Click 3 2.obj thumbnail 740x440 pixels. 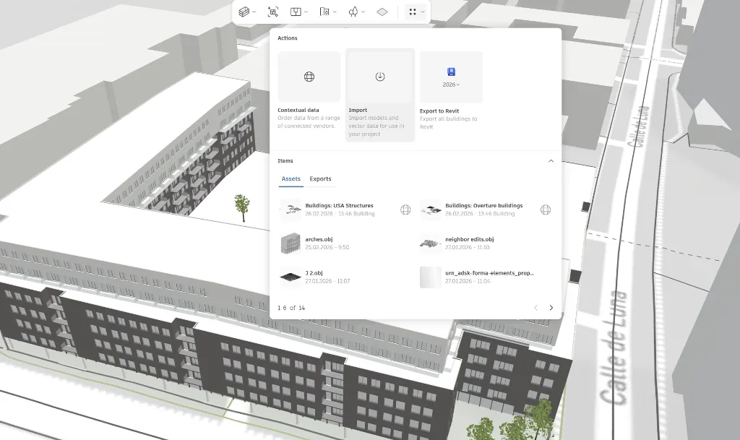point(291,277)
